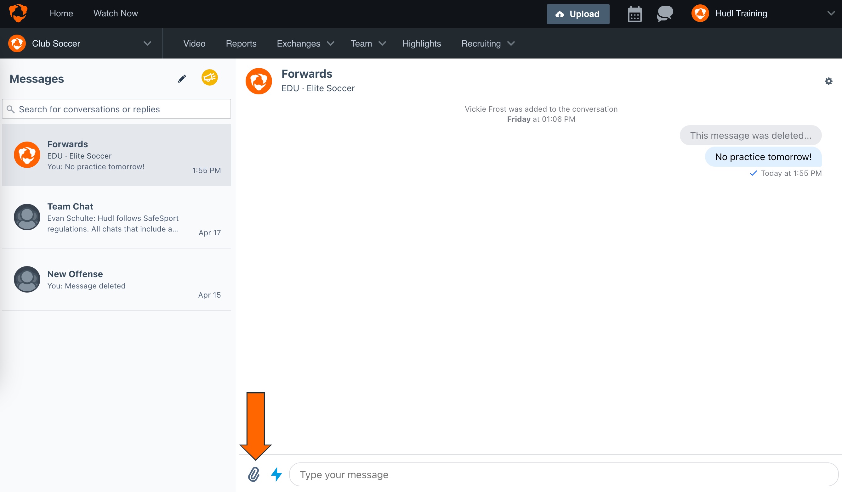Open the Highlights tab
Screen dimensions: 842x492
[x=421, y=43]
